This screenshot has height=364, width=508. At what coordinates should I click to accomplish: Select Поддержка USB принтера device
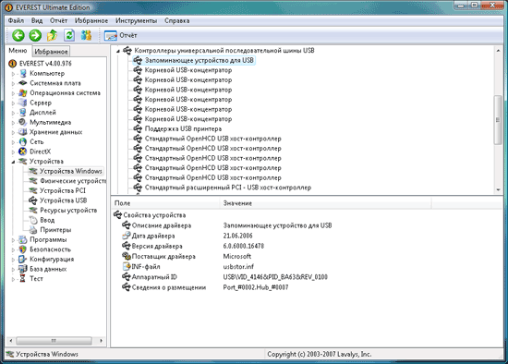[183, 128]
